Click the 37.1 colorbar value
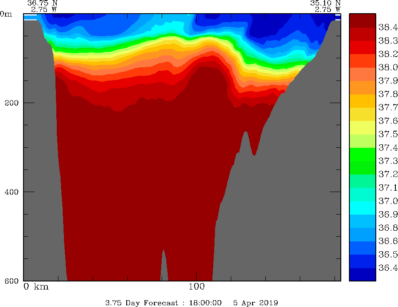Viewport: 398px width, 307px height. 388,188
